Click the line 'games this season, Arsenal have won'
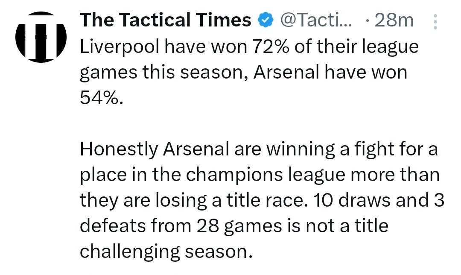 pyautogui.click(x=243, y=73)
